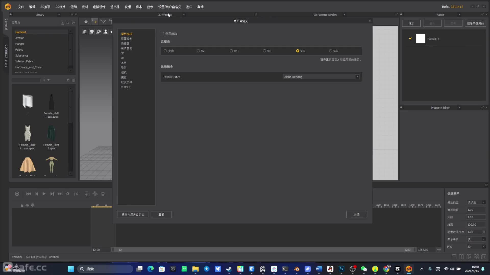Screen dimensions: 490x275
Task: Click the 关闭 button at dialog bottom right
Action: coord(357,215)
